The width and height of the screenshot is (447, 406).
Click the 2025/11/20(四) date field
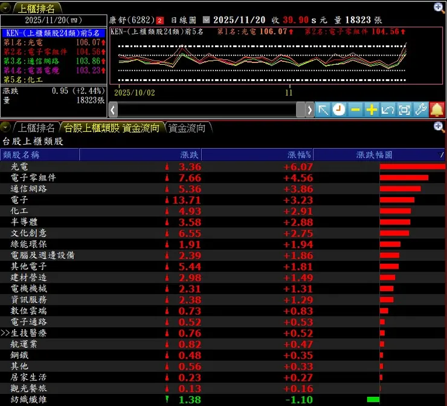54,21
